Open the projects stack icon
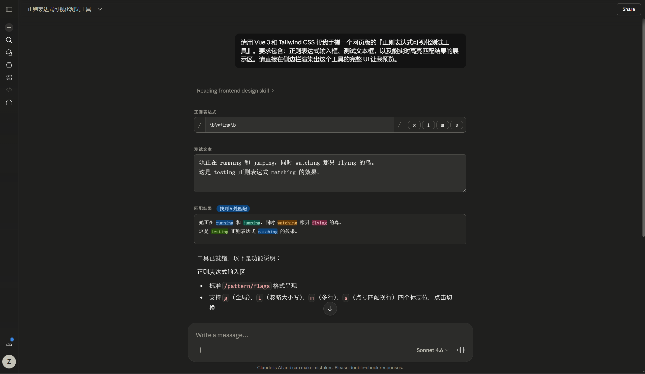 coord(9,65)
